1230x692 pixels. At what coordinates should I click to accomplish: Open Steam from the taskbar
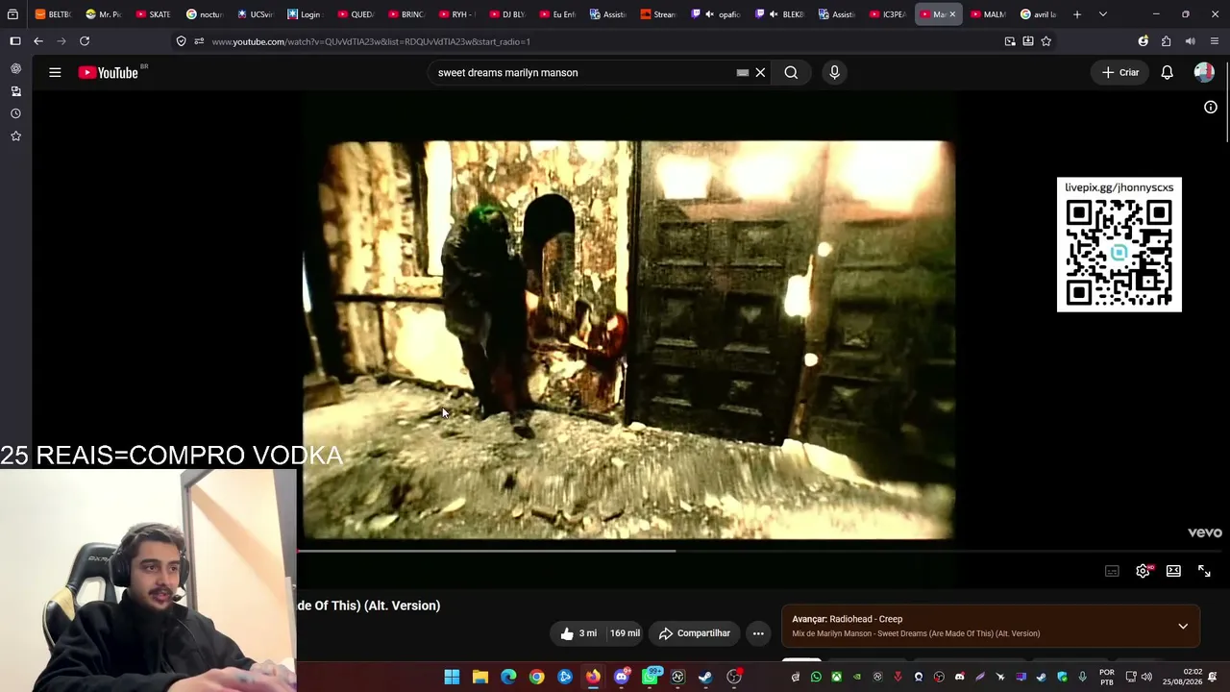point(705,677)
